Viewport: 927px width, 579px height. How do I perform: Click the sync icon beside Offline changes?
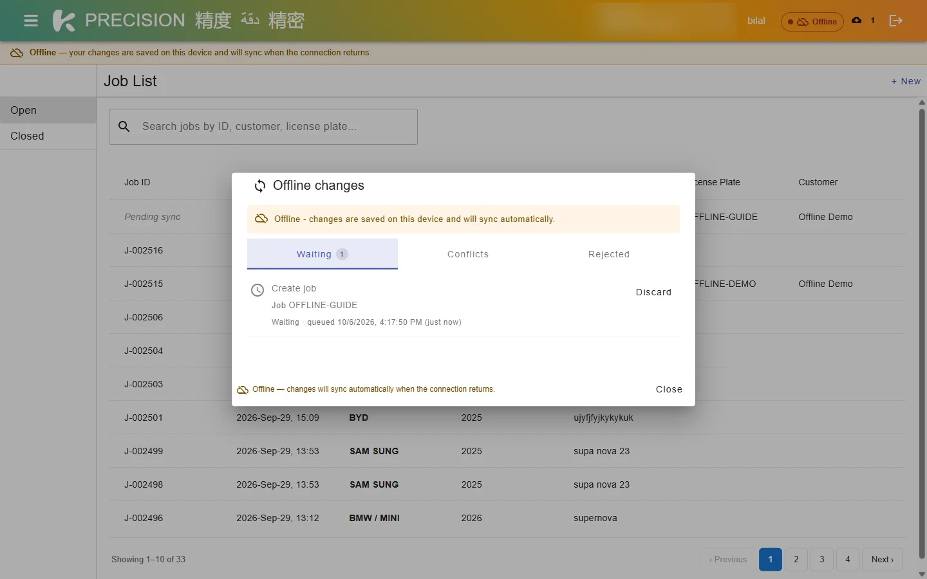pos(260,186)
